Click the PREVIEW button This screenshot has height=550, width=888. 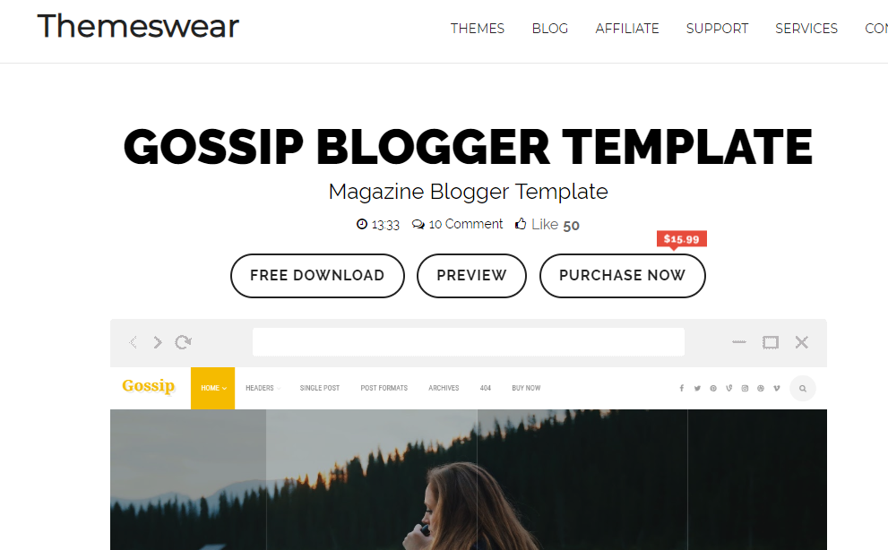coord(471,275)
